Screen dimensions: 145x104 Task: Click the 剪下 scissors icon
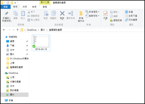click(x=29, y=12)
